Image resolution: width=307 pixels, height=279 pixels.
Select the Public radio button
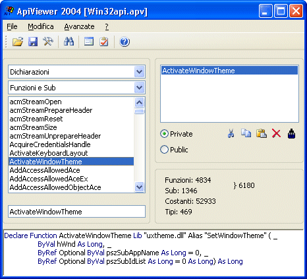coord(164,150)
